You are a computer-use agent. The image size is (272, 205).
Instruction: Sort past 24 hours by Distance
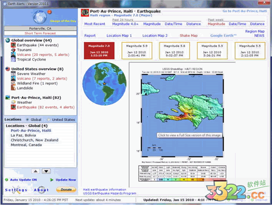pos(194,24)
